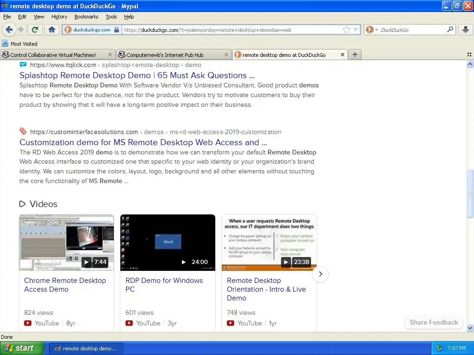Show next videos with the chevron arrow
Image resolution: width=474 pixels, height=355 pixels.
pos(320,274)
